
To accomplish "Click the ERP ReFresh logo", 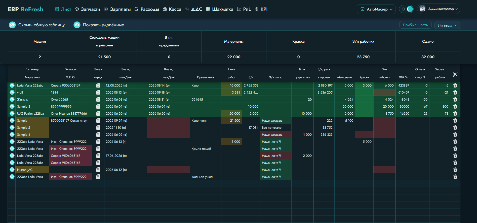I will click(x=25, y=9).
